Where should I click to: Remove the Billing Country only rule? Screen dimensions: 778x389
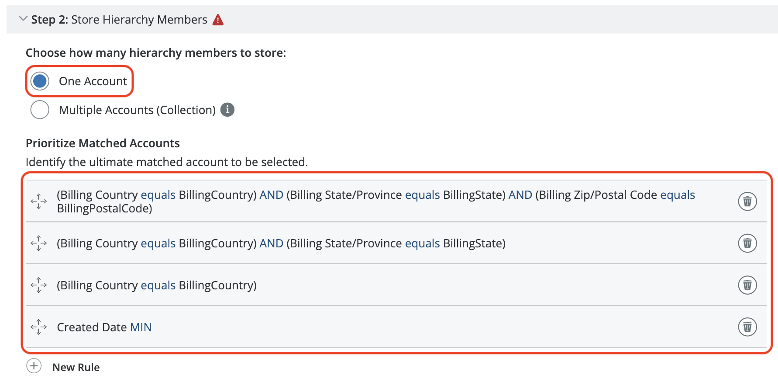pos(747,285)
